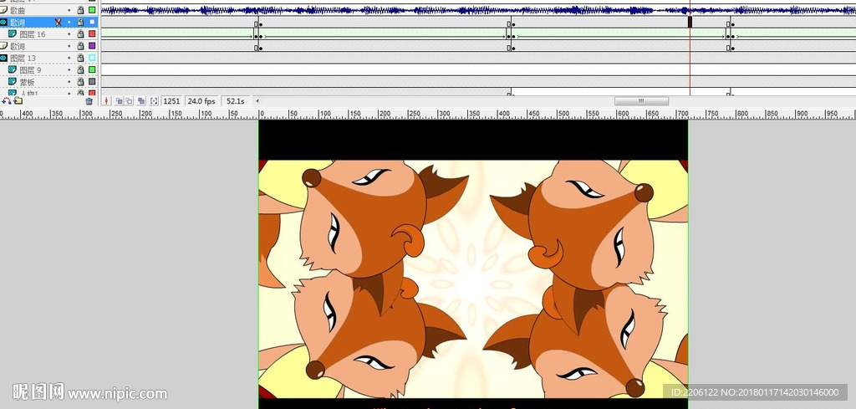856x409 pixels.
Task: Click the 蒙板 layer icon
Action: click(x=12, y=82)
